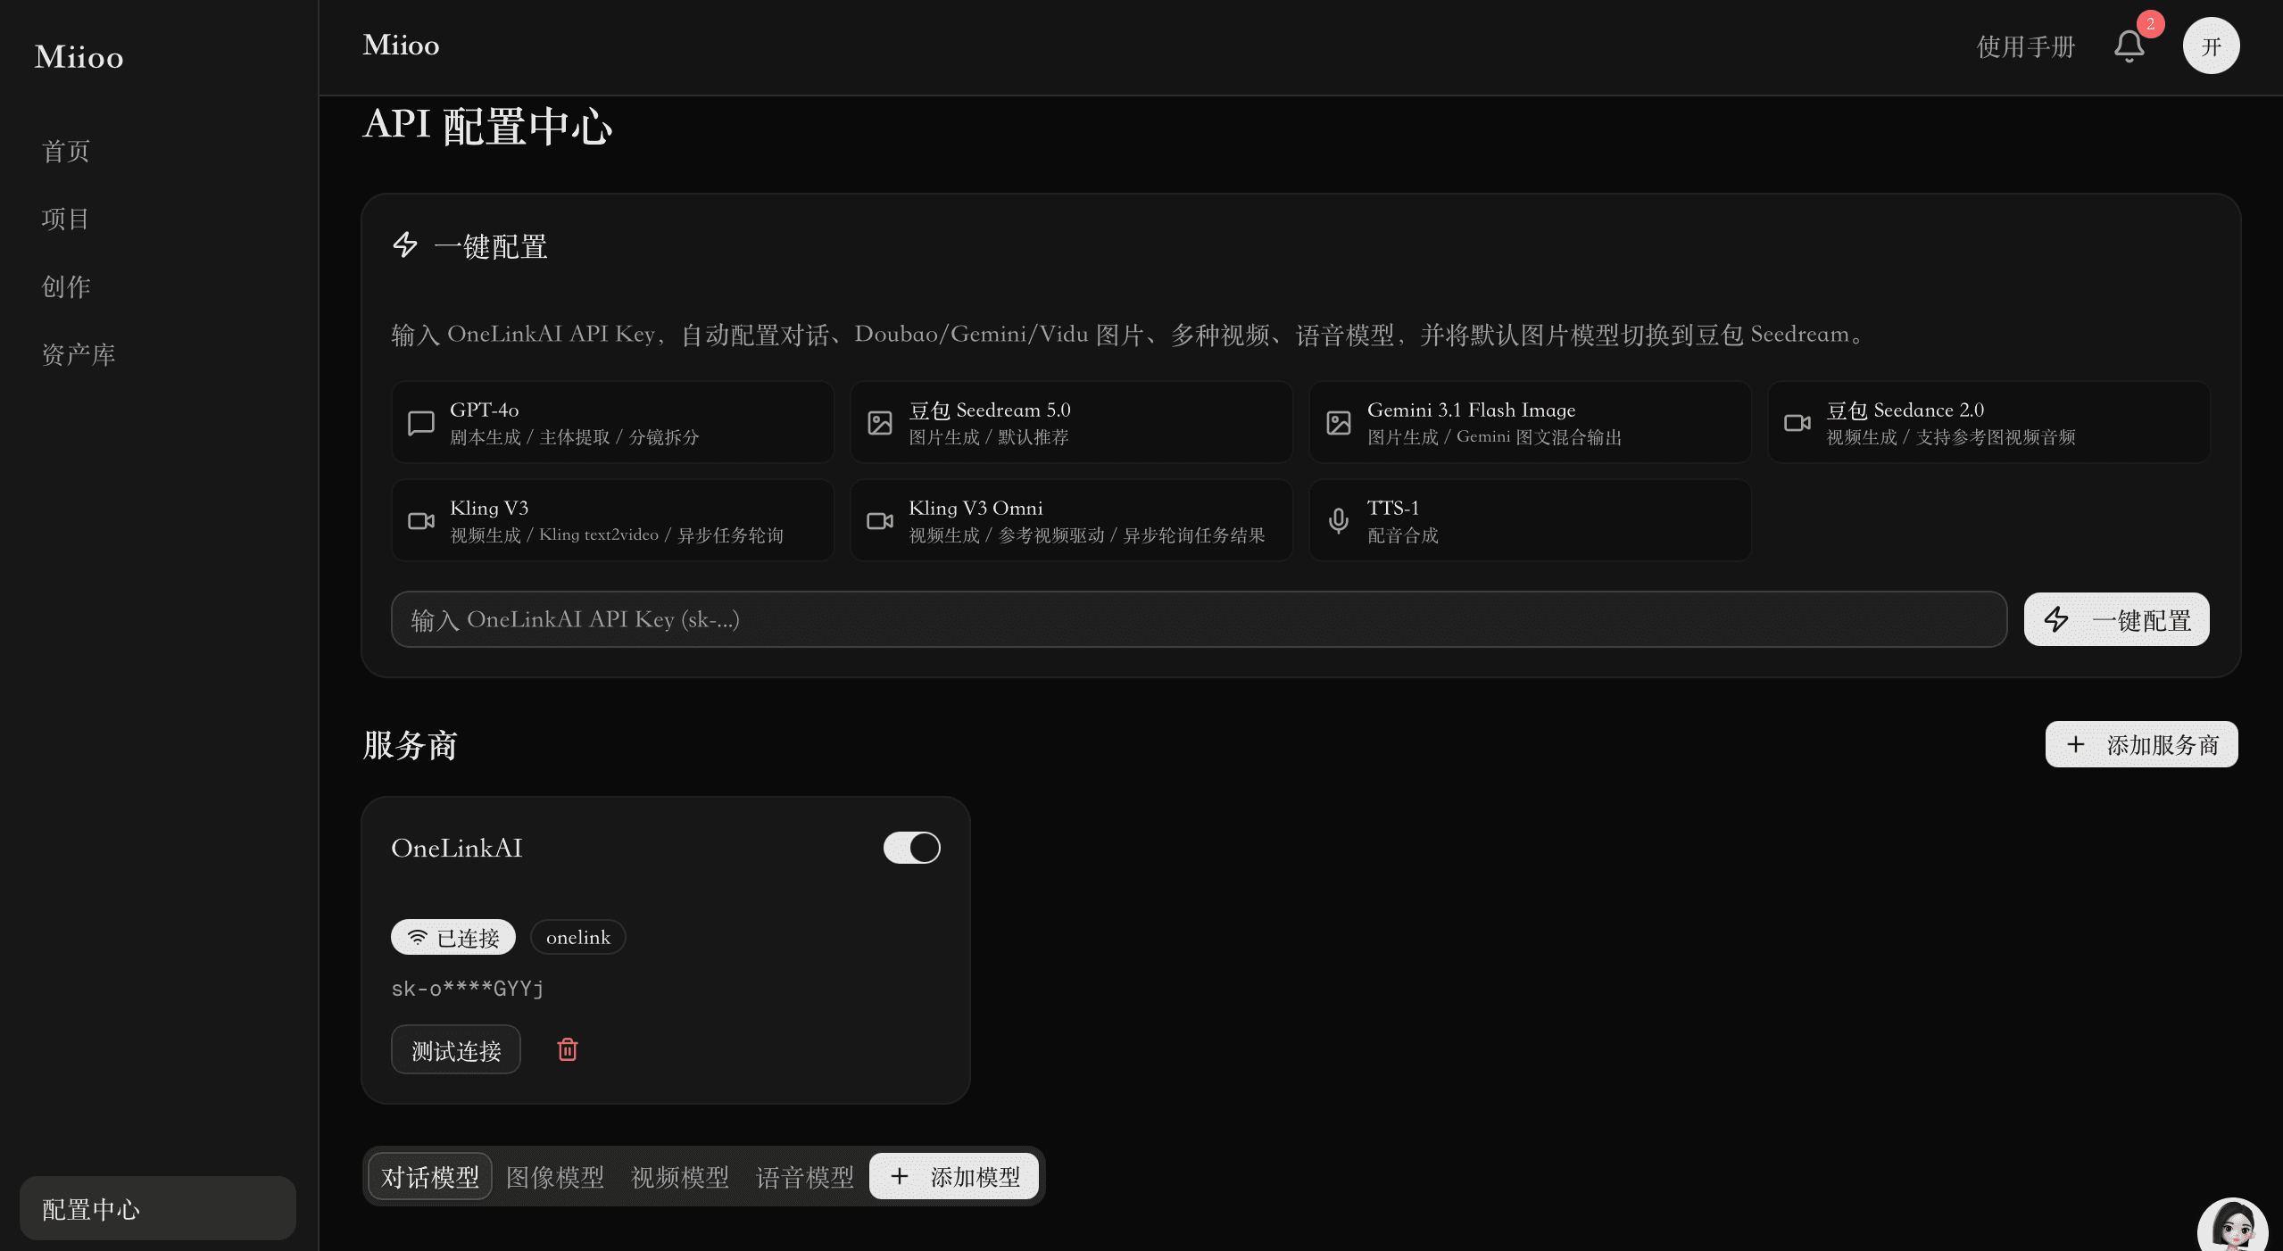This screenshot has height=1251, width=2283.
Task: Select the TTS-1 model name
Action: tap(1393, 508)
